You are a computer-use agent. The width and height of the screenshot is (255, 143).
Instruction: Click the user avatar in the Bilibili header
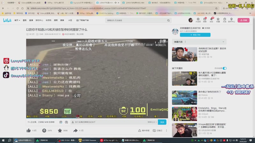[x=191, y=20]
